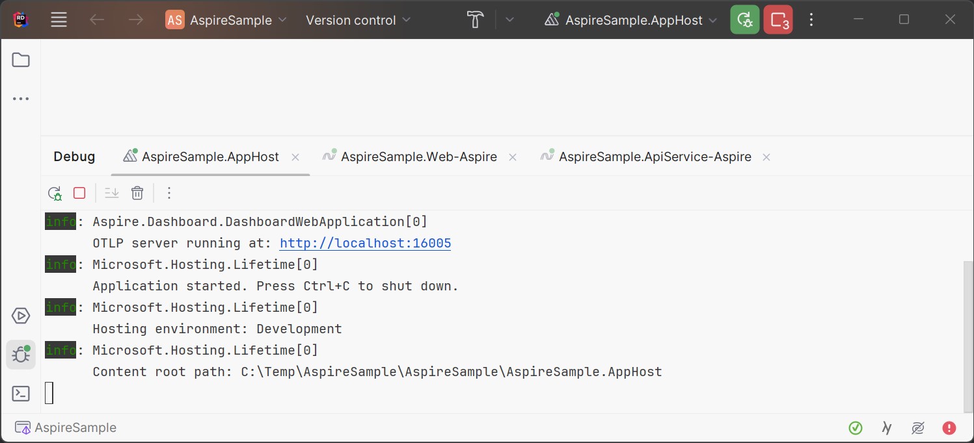This screenshot has height=443, width=974.
Task: Toggle the inspections eye icon in status bar
Action: tap(918, 427)
